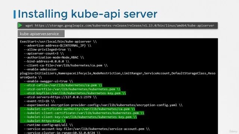
Task: Click the ExecStart kube-apiserver line
Action: click(58, 42)
